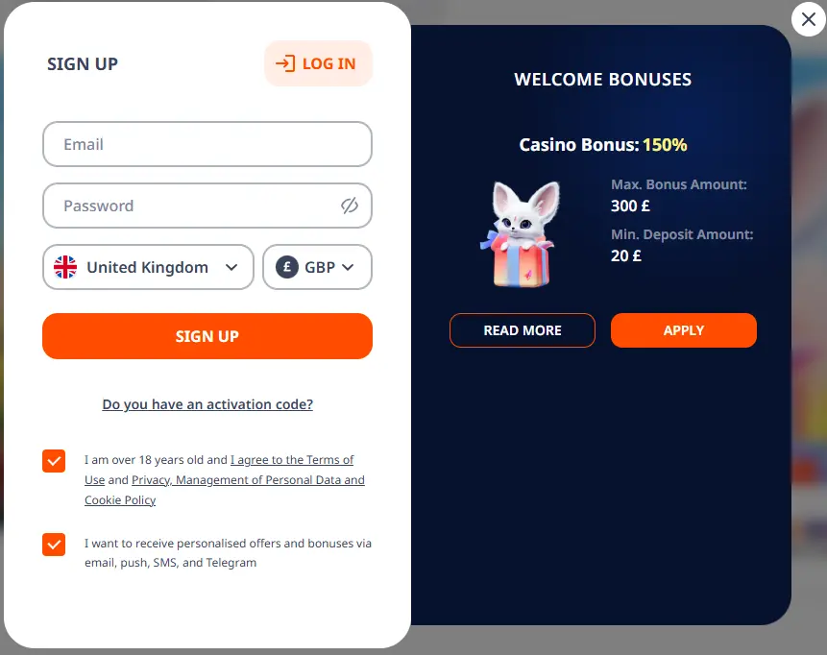Click the UK flag icon in country selector

coord(64,267)
